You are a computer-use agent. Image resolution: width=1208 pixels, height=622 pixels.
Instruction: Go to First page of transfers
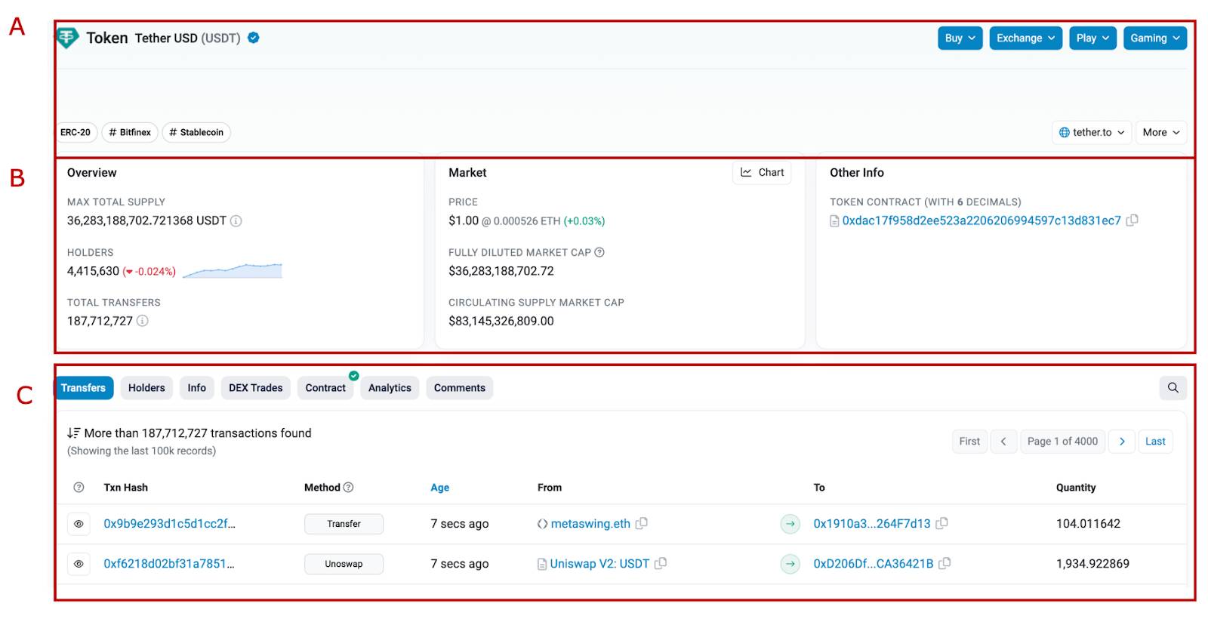pos(969,442)
